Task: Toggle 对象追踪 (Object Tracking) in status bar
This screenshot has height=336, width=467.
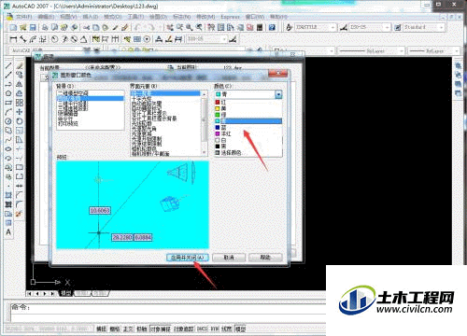Action: click(x=184, y=329)
